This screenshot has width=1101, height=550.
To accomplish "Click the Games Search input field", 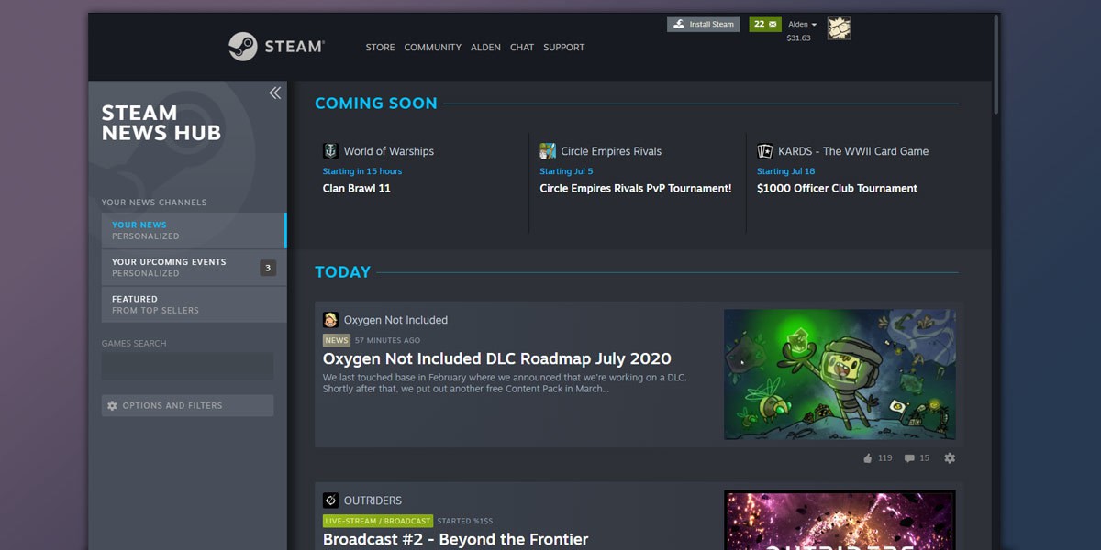I will (x=187, y=366).
